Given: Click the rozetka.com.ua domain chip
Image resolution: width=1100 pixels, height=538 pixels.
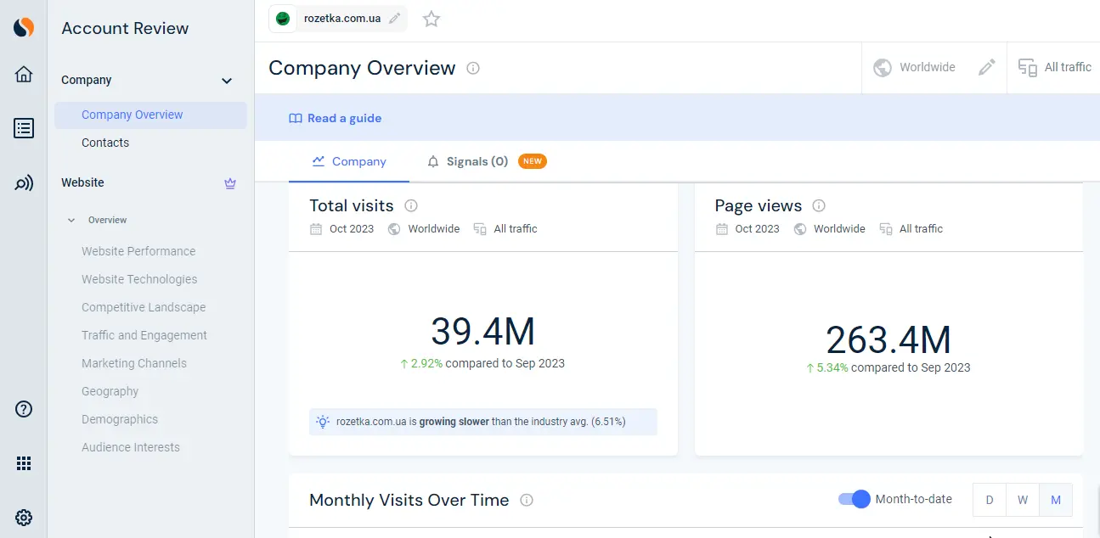Looking at the screenshot, I should coord(338,19).
